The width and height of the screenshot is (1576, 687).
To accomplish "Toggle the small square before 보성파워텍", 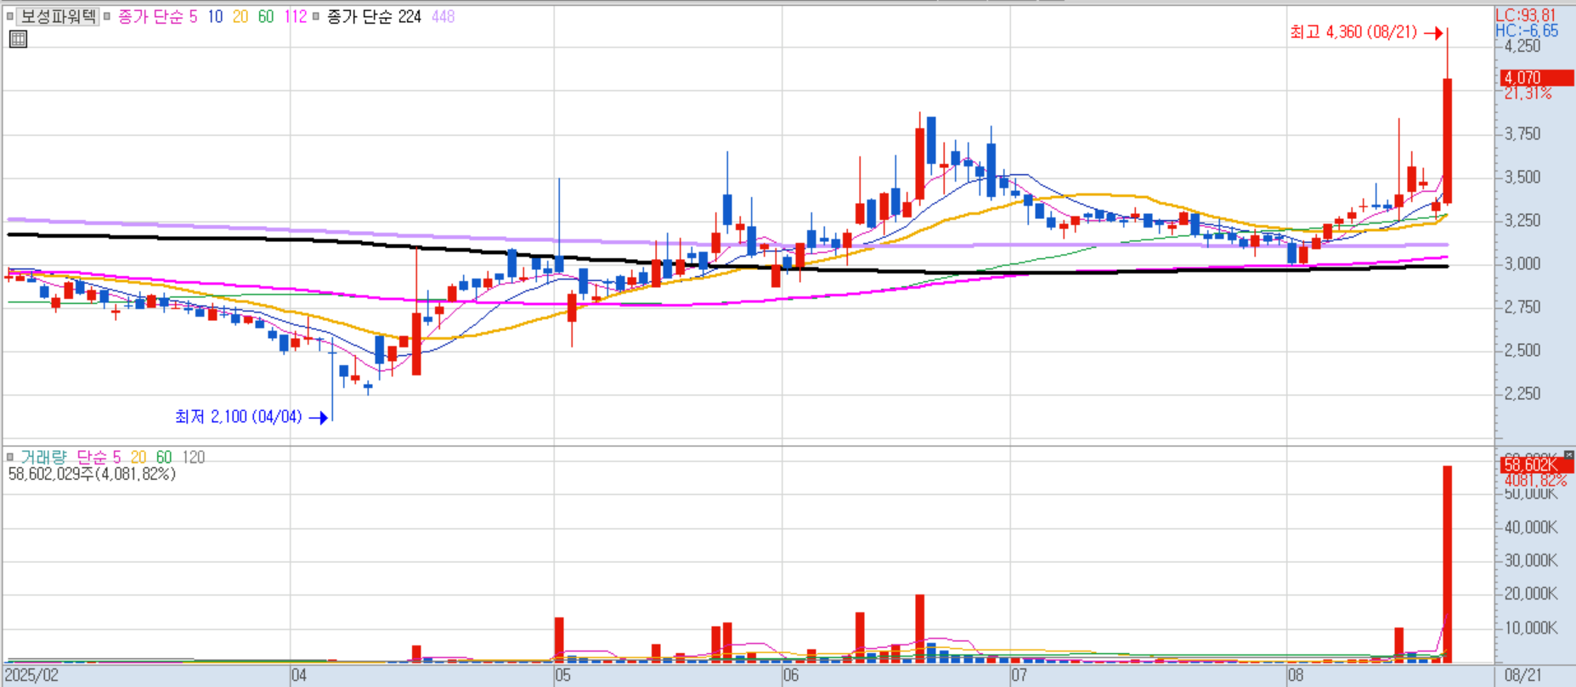I will pyautogui.click(x=10, y=16).
